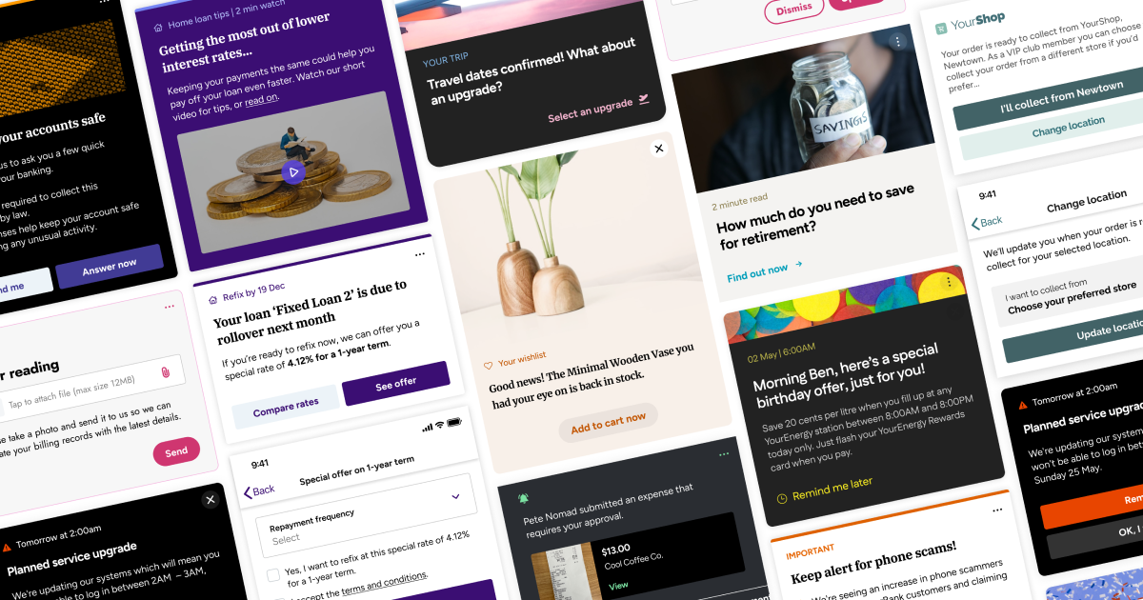Click the clock icon beside Remind me later

[x=782, y=497]
